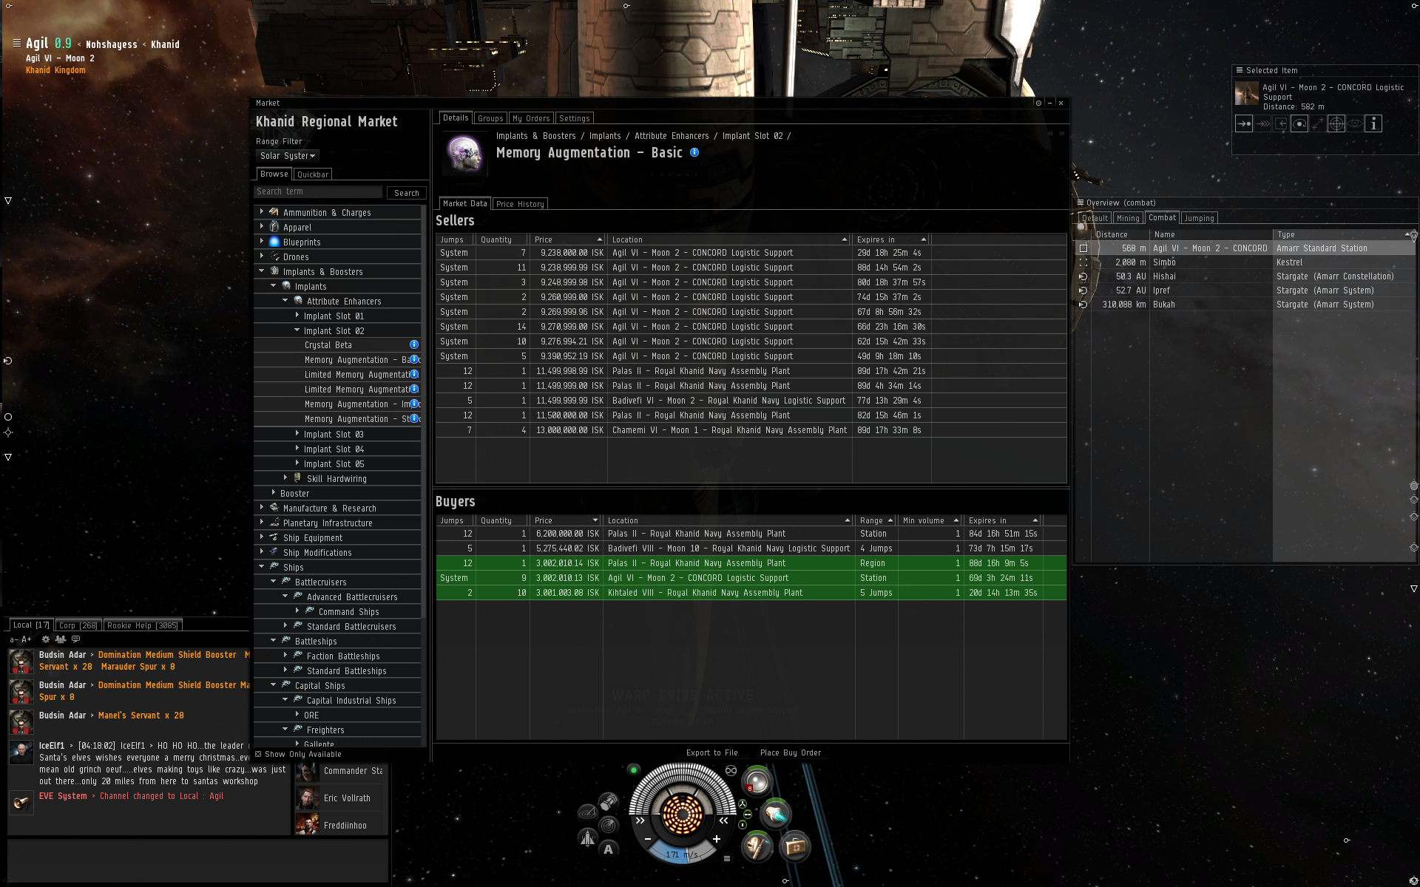Expand the Ammunition & Charges category
The width and height of the screenshot is (1420, 887).
[261, 211]
